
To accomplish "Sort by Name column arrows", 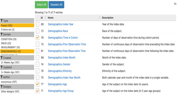I will [x=99, y=18].
